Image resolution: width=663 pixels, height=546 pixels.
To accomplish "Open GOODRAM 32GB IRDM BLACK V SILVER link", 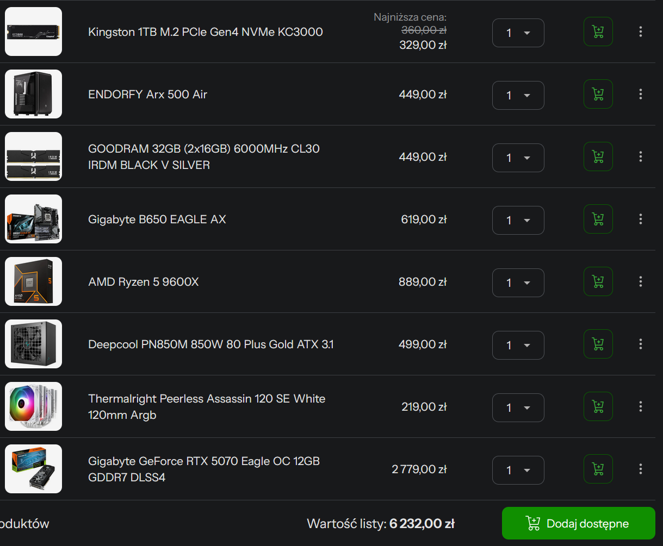I will click(204, 157).
